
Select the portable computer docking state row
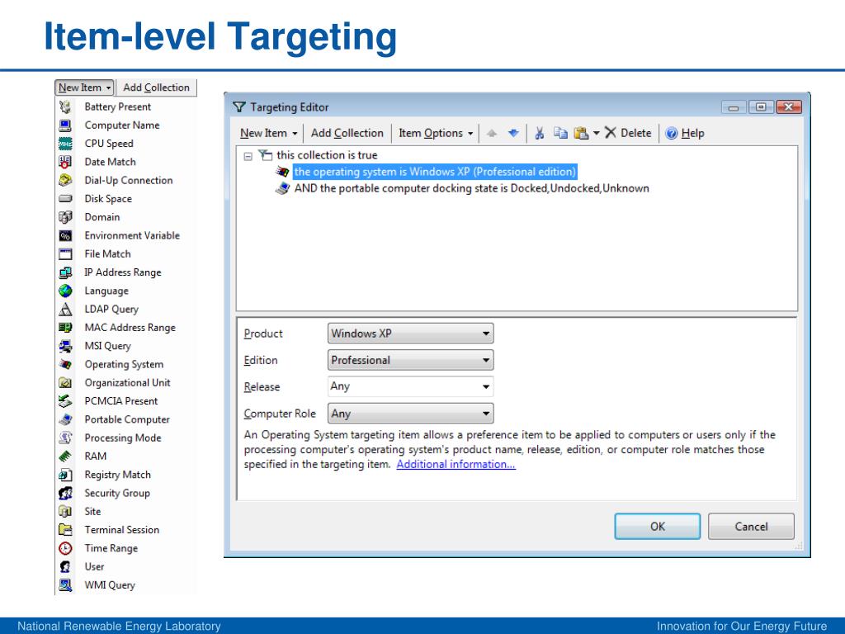pyautogui.click(x=471, y=189)
